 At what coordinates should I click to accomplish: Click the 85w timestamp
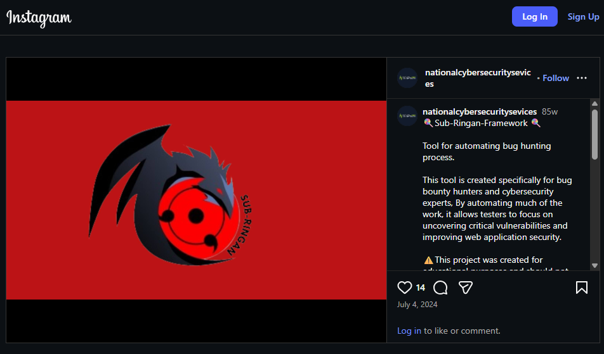549,112
